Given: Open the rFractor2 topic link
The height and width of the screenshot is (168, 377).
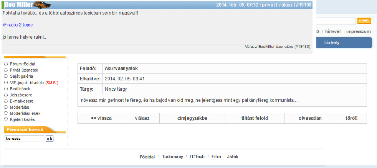Looking at the screenshot, I should pyautogui.click(x=18, y=25).
